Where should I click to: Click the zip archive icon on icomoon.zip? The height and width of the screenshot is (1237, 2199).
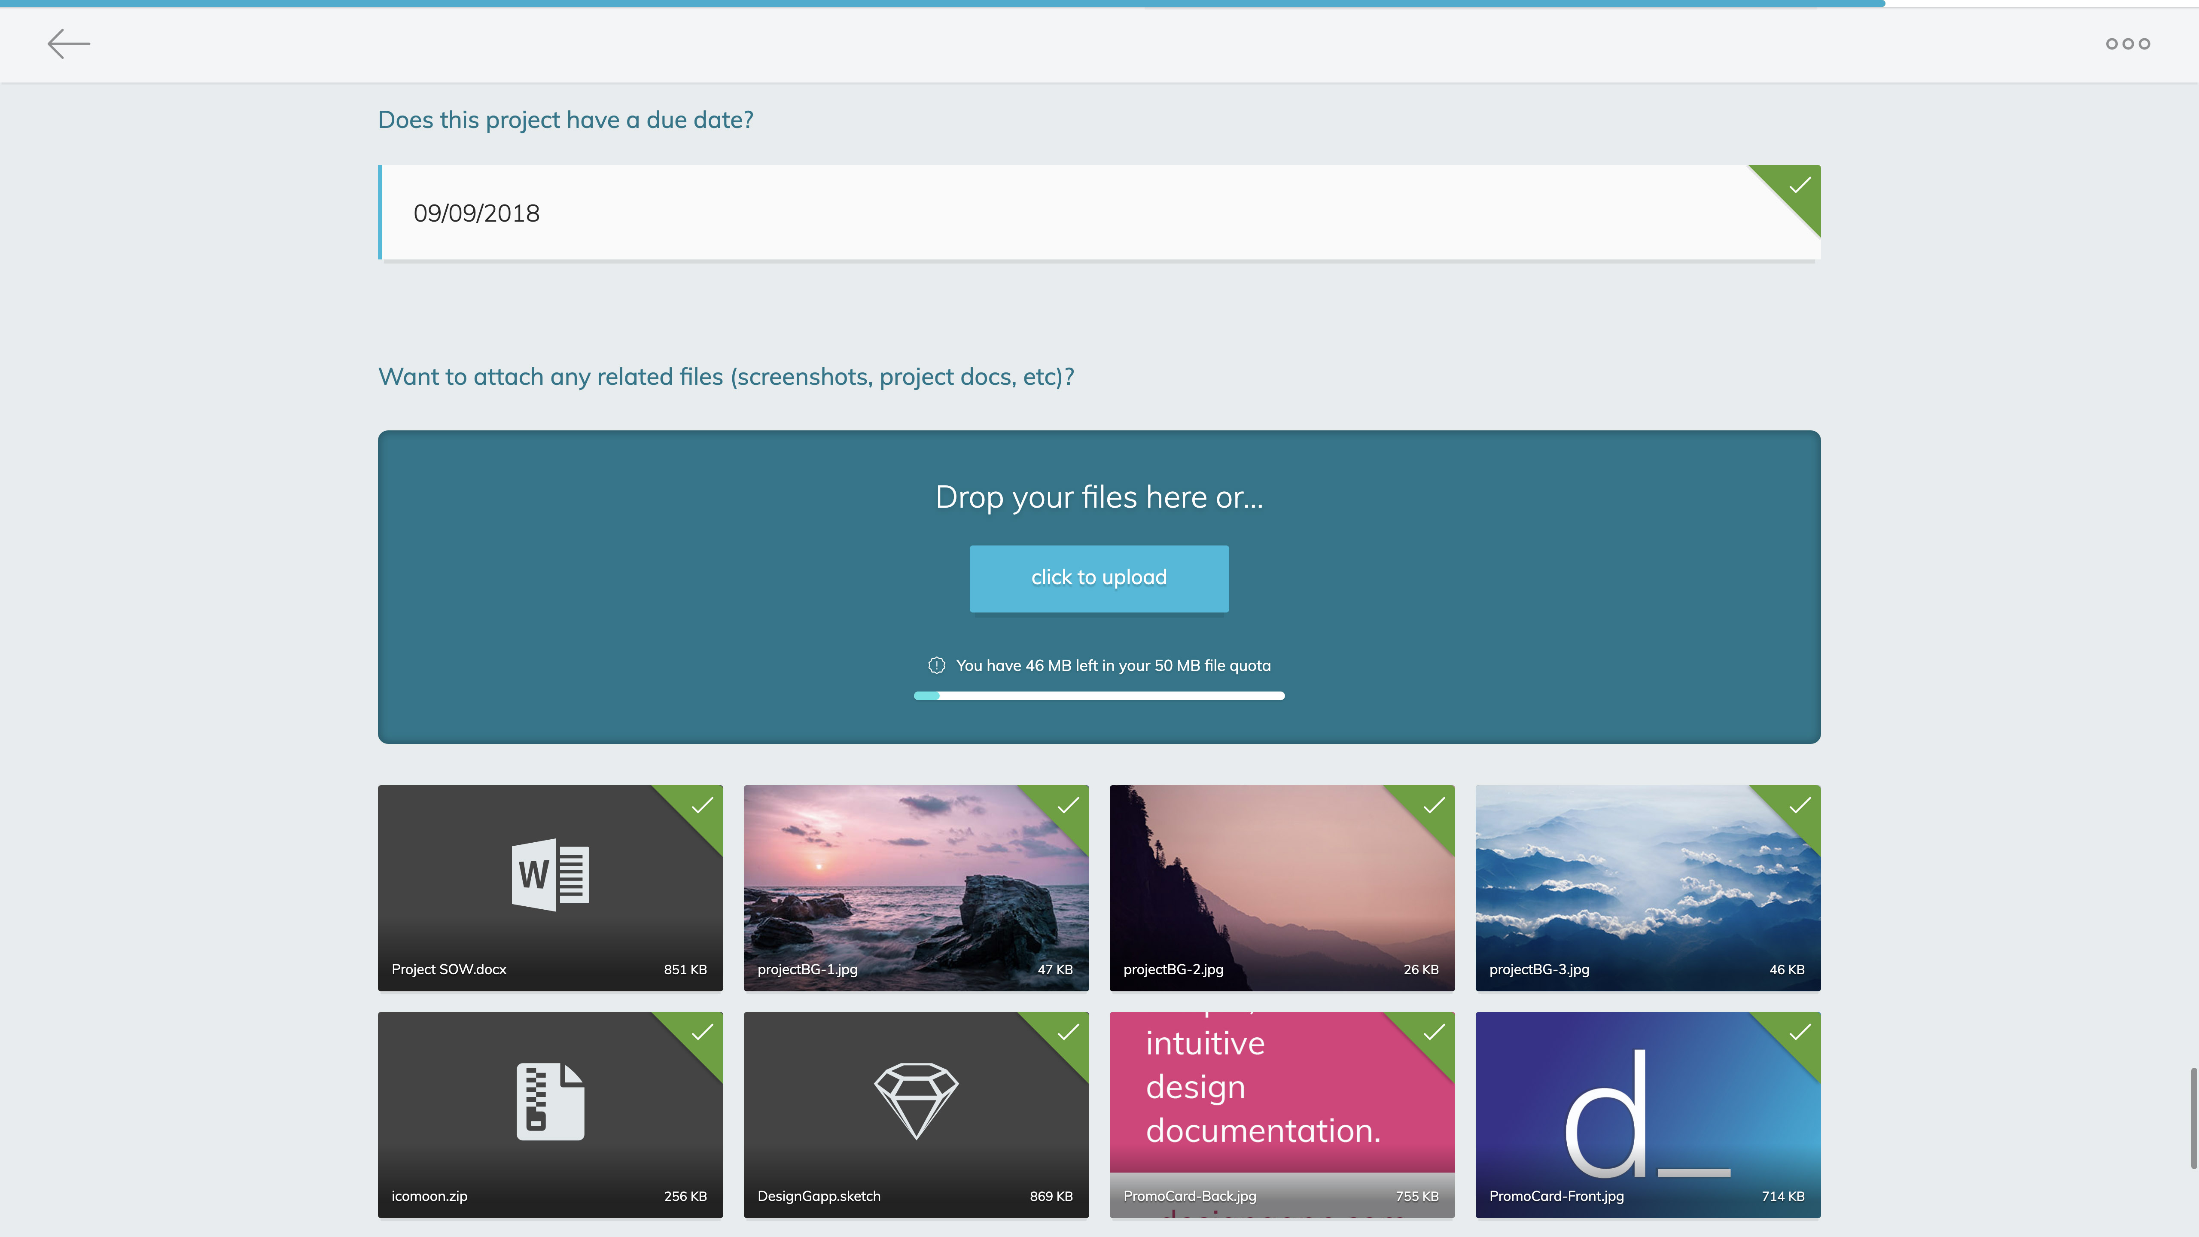pos(551,1101)
